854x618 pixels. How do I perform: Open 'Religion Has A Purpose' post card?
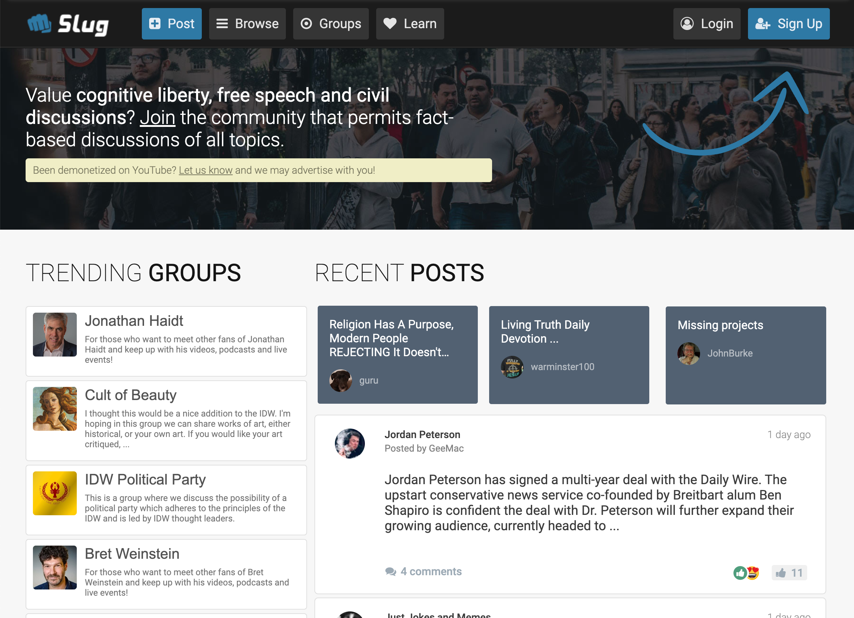(398, 355)
